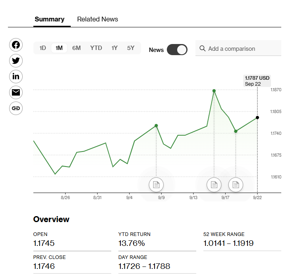
Task: Open news document icon after 9/17
Action: [x=236, y=184]
